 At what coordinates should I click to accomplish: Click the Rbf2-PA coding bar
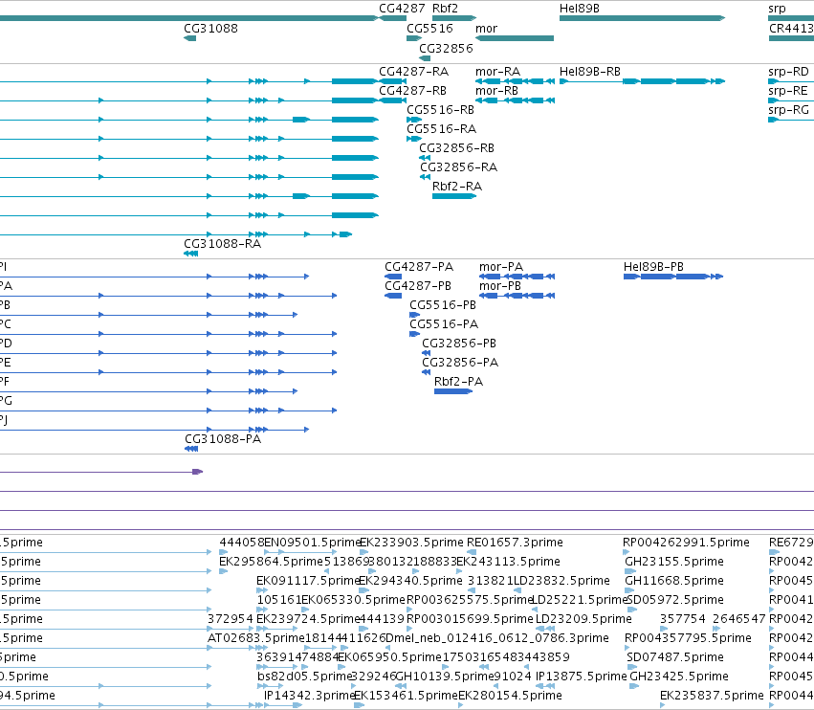click(453, 391)
